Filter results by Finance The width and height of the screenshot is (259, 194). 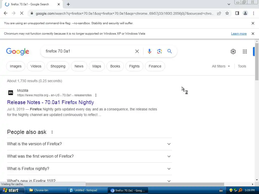pyautogui.click(x=155, y=66)
